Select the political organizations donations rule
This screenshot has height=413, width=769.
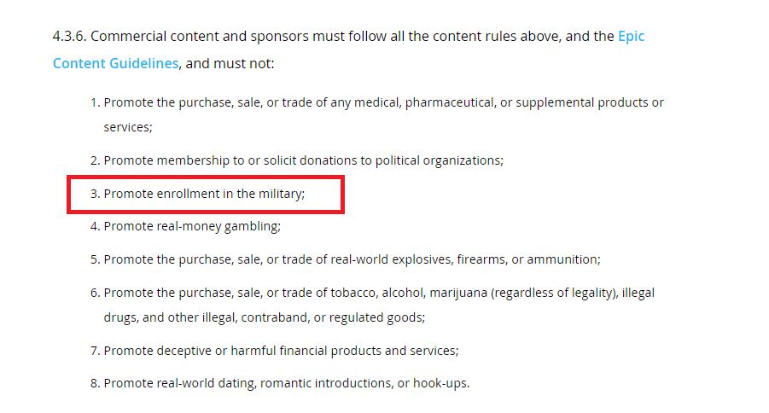[x=303, y=160]
